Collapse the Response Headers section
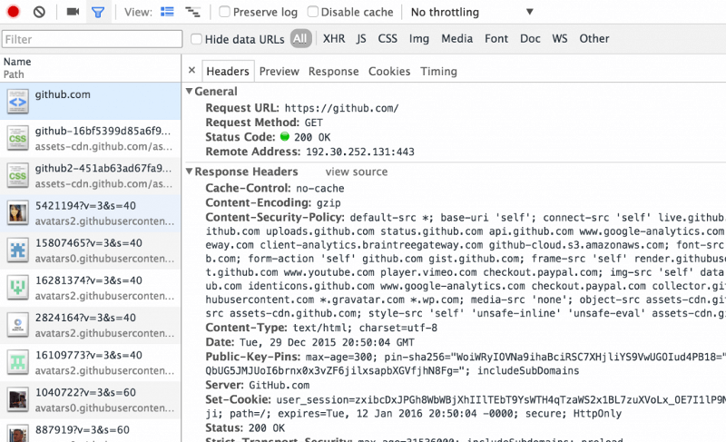The height and width of the screenshot is (442, 726). point(189,172)
